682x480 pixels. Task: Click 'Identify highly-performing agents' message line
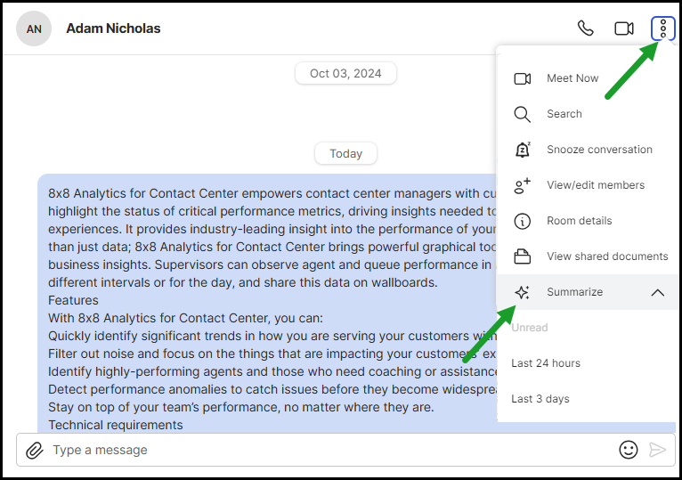coord(272,371)
